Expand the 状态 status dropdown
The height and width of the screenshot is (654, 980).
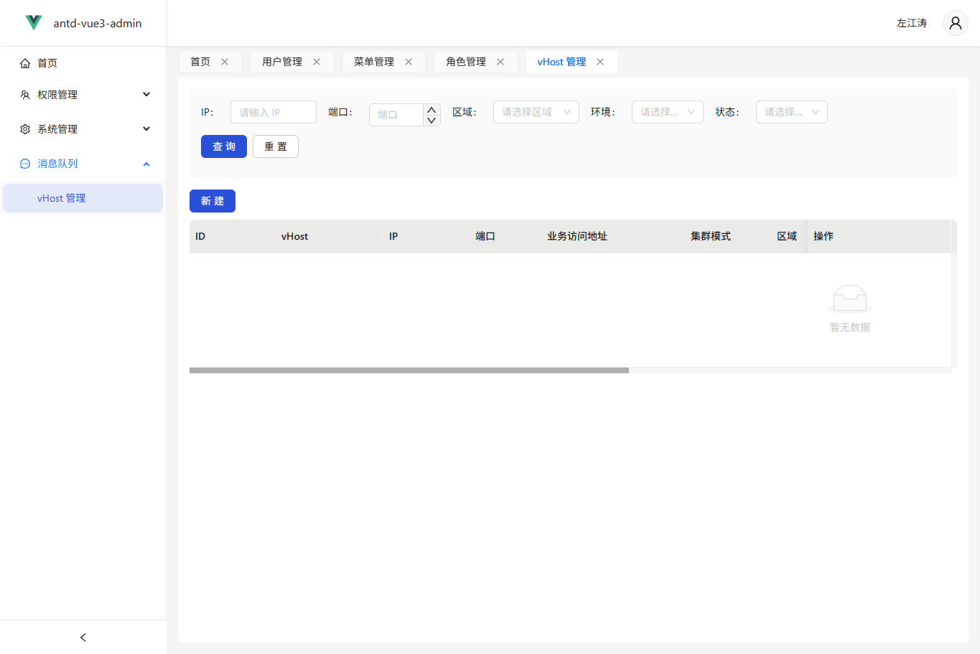(x=791, y=112)
